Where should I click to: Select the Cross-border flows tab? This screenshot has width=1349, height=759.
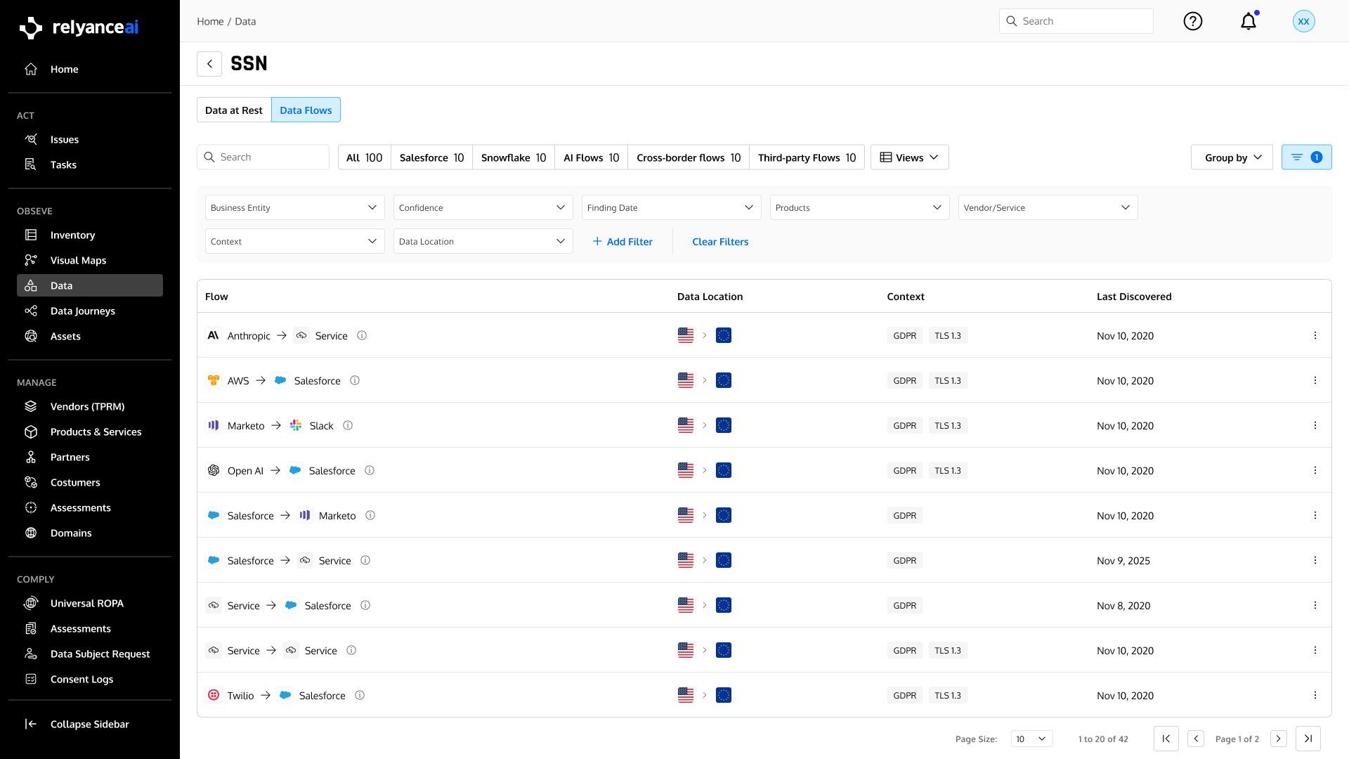click(x=688, y=157)
